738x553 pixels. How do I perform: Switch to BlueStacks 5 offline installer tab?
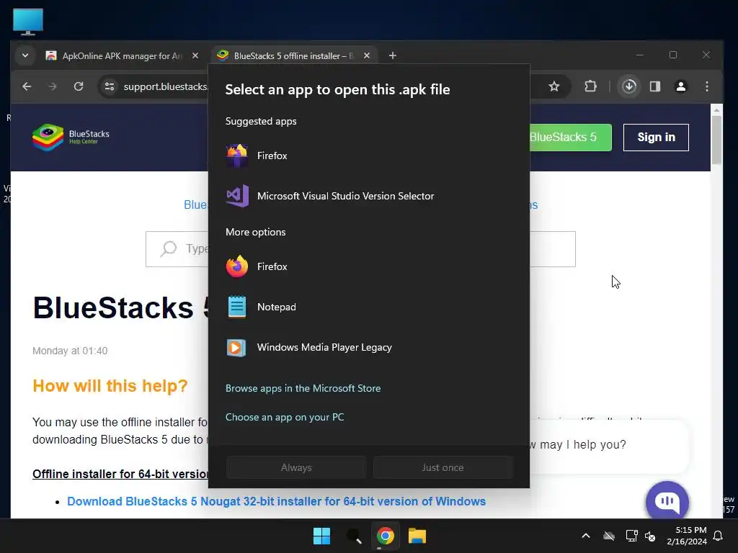point(294,56)
